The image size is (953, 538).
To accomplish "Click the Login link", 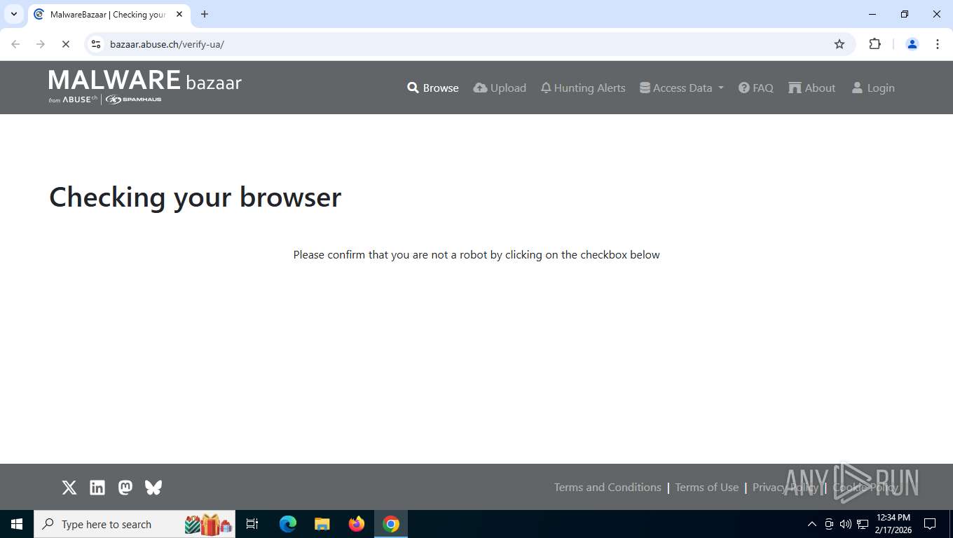I will [x=873, y=88].
